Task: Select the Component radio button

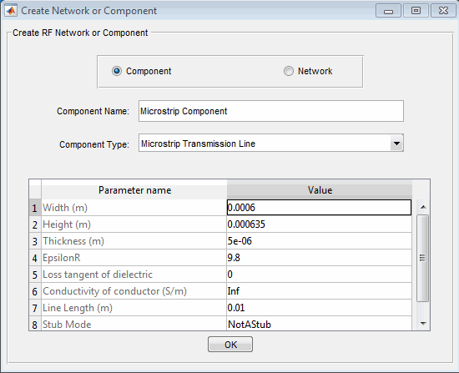Action: click(117, 71)
